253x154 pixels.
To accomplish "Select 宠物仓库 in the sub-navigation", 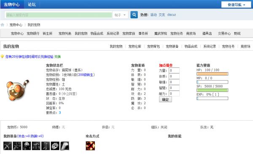I will (x=135, y=46).
